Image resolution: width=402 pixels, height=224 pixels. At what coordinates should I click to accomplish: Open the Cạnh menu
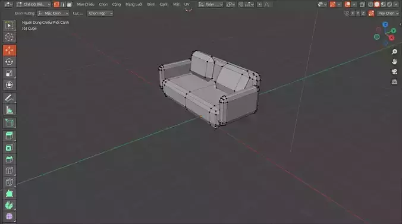(164, 4)
